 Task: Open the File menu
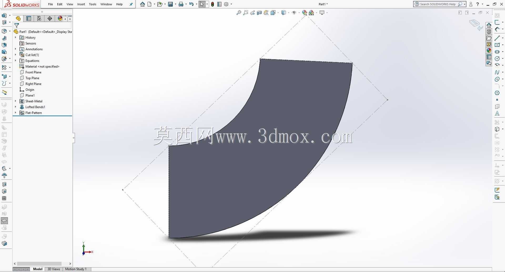click(50, 4)
